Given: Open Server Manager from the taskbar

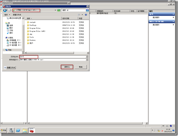Looking at the screenshot, I should [x=11, y=130].
